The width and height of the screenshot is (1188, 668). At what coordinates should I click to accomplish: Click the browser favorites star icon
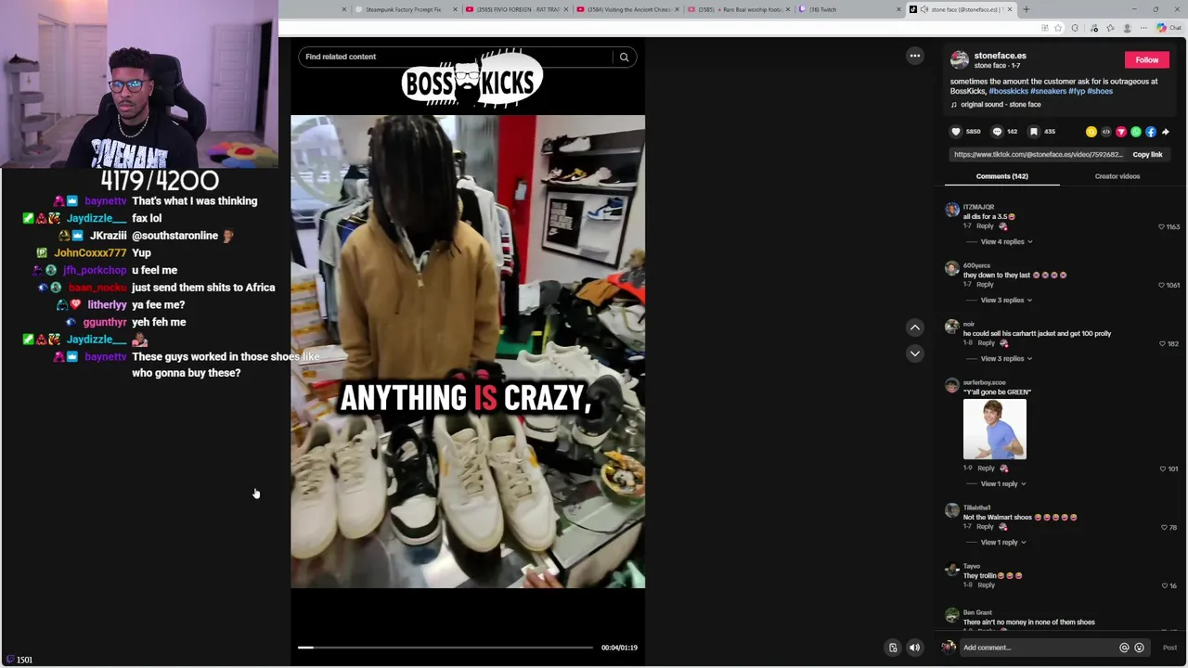pos(1058,29)
